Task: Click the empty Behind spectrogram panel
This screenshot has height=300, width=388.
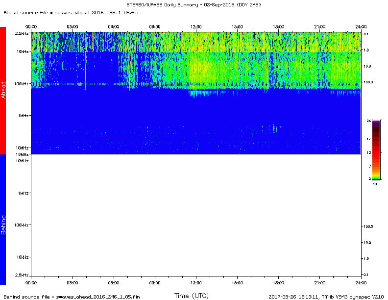Action: coord(196,216)
